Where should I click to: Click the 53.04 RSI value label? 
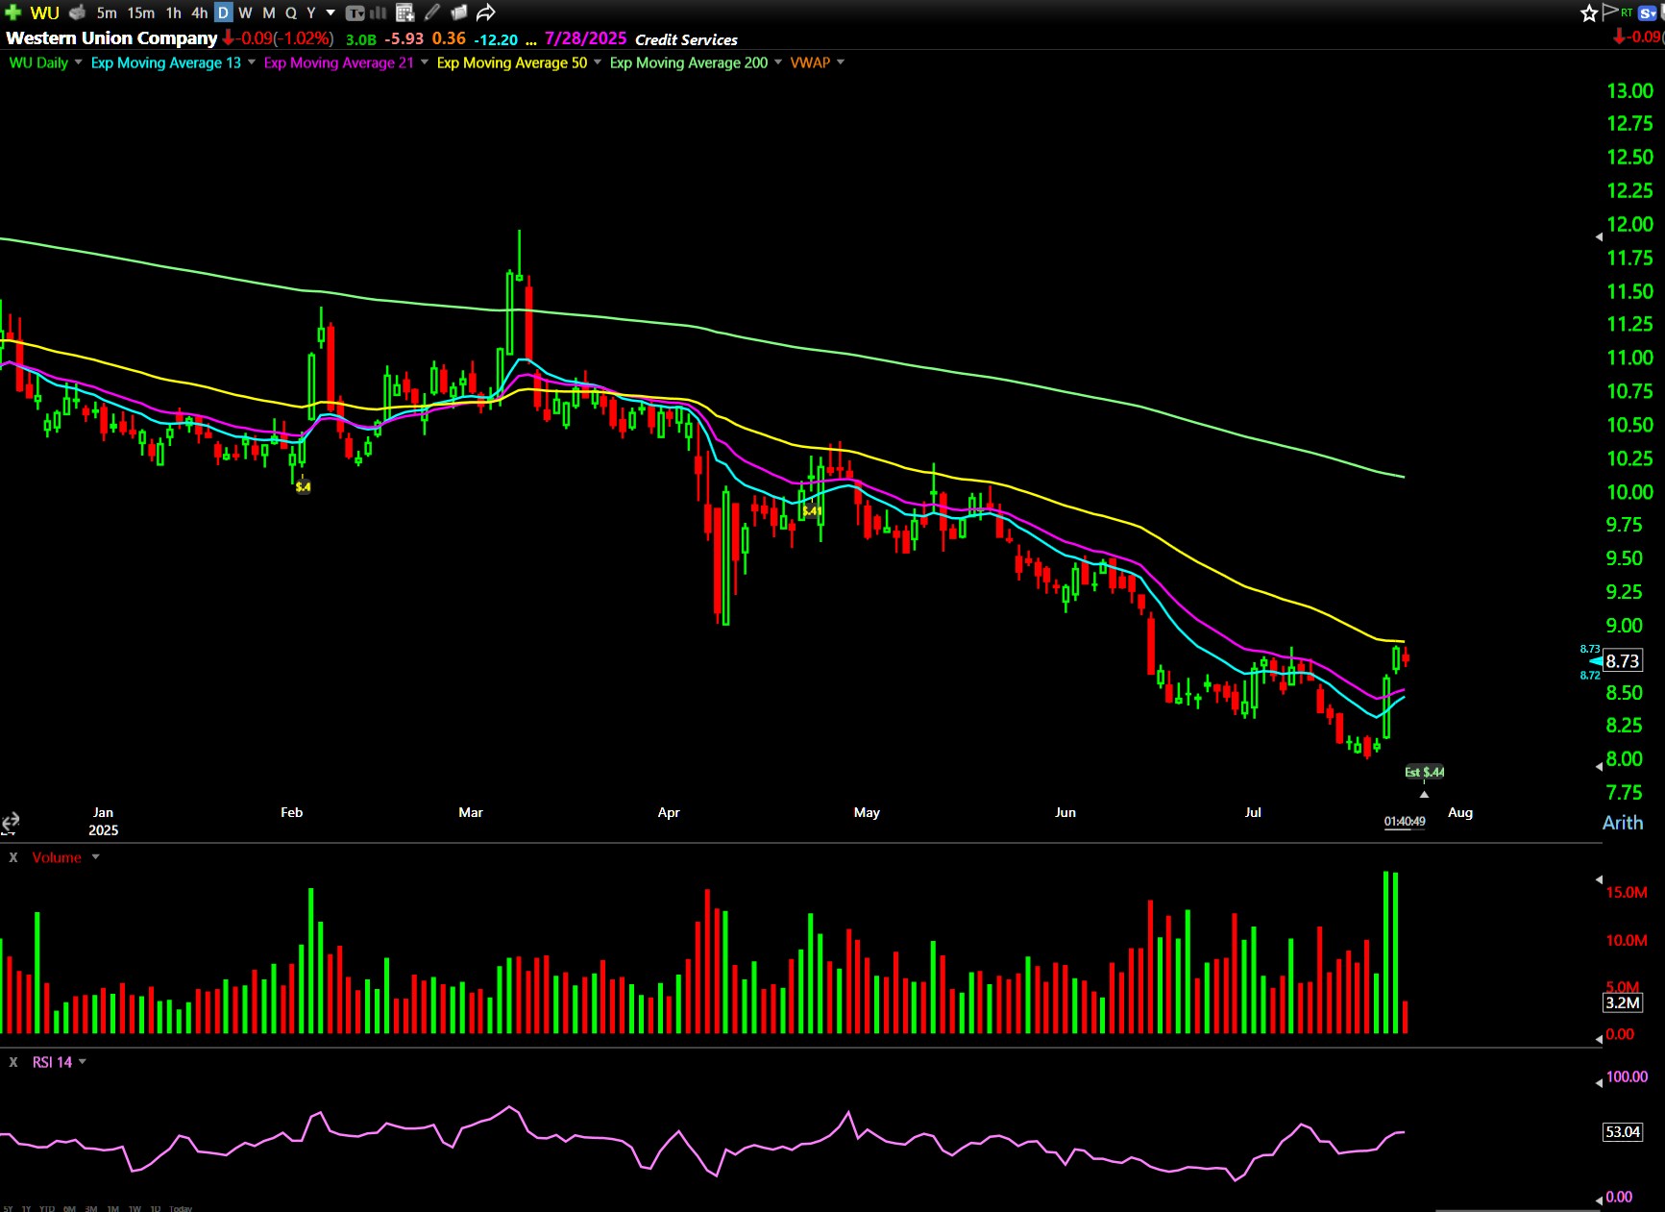point(1622,1131)
